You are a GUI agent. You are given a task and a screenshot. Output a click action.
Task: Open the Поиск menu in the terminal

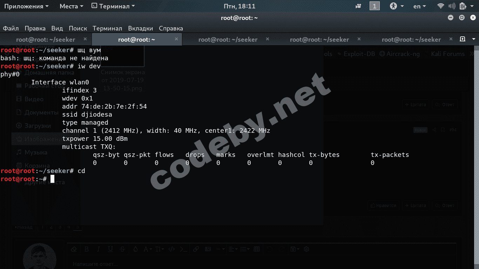pyautogui.click(x=78, y=28)
